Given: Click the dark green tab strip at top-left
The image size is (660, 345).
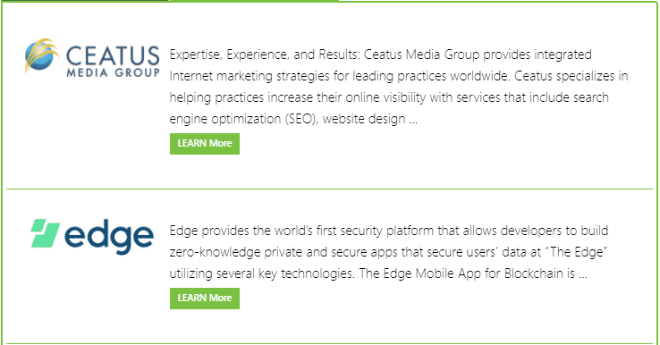Looking at the screenshot, I should click(x=84, y=1).
